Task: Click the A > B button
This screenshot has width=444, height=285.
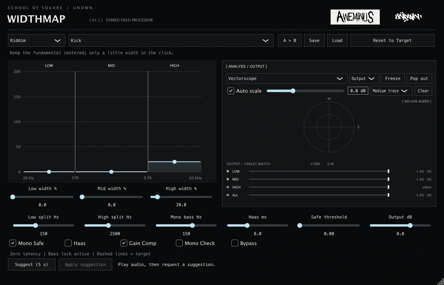Action: [290, 40]
